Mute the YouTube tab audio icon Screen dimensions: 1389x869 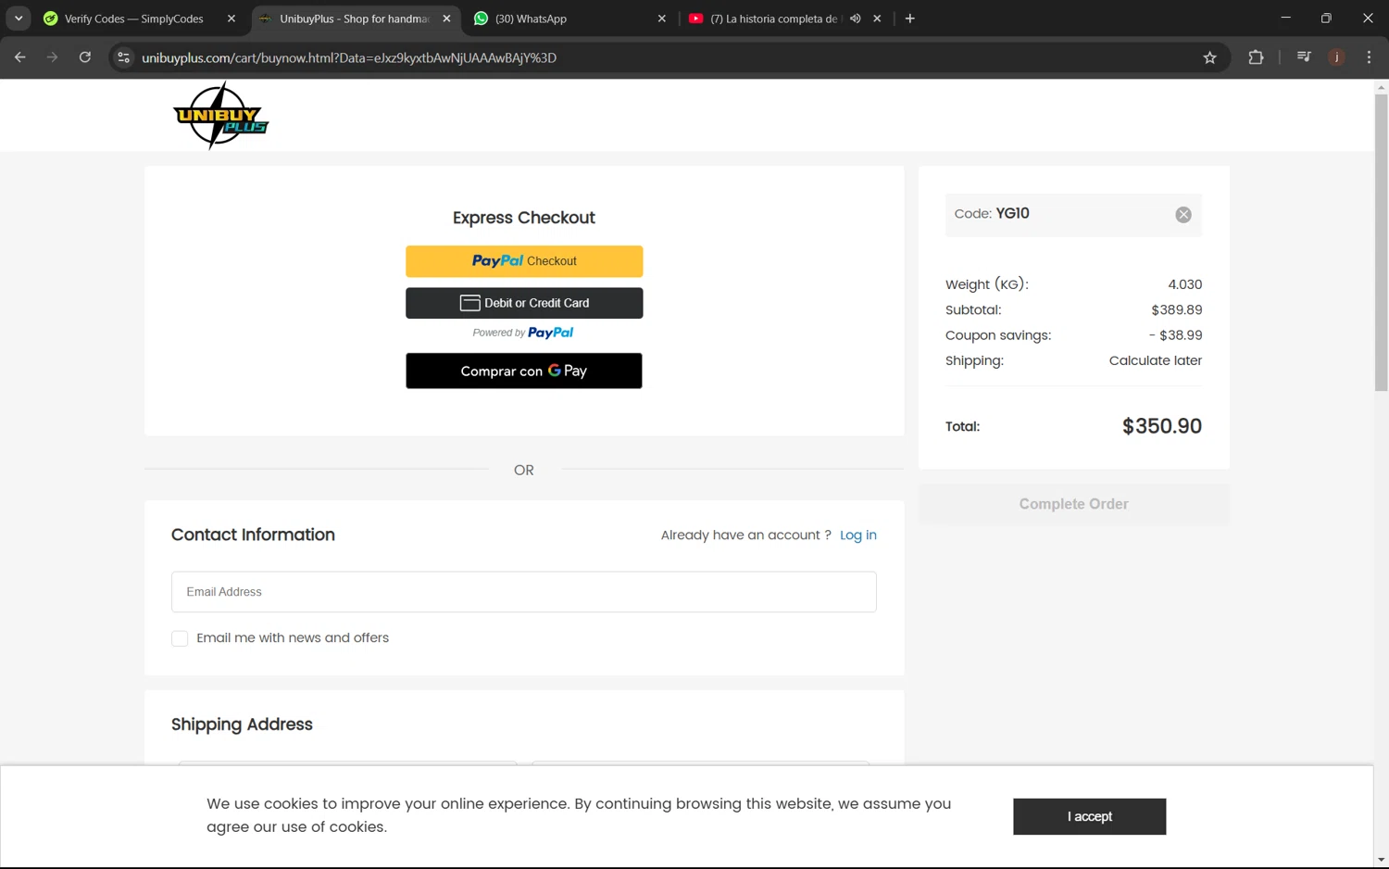click(856, 19)
